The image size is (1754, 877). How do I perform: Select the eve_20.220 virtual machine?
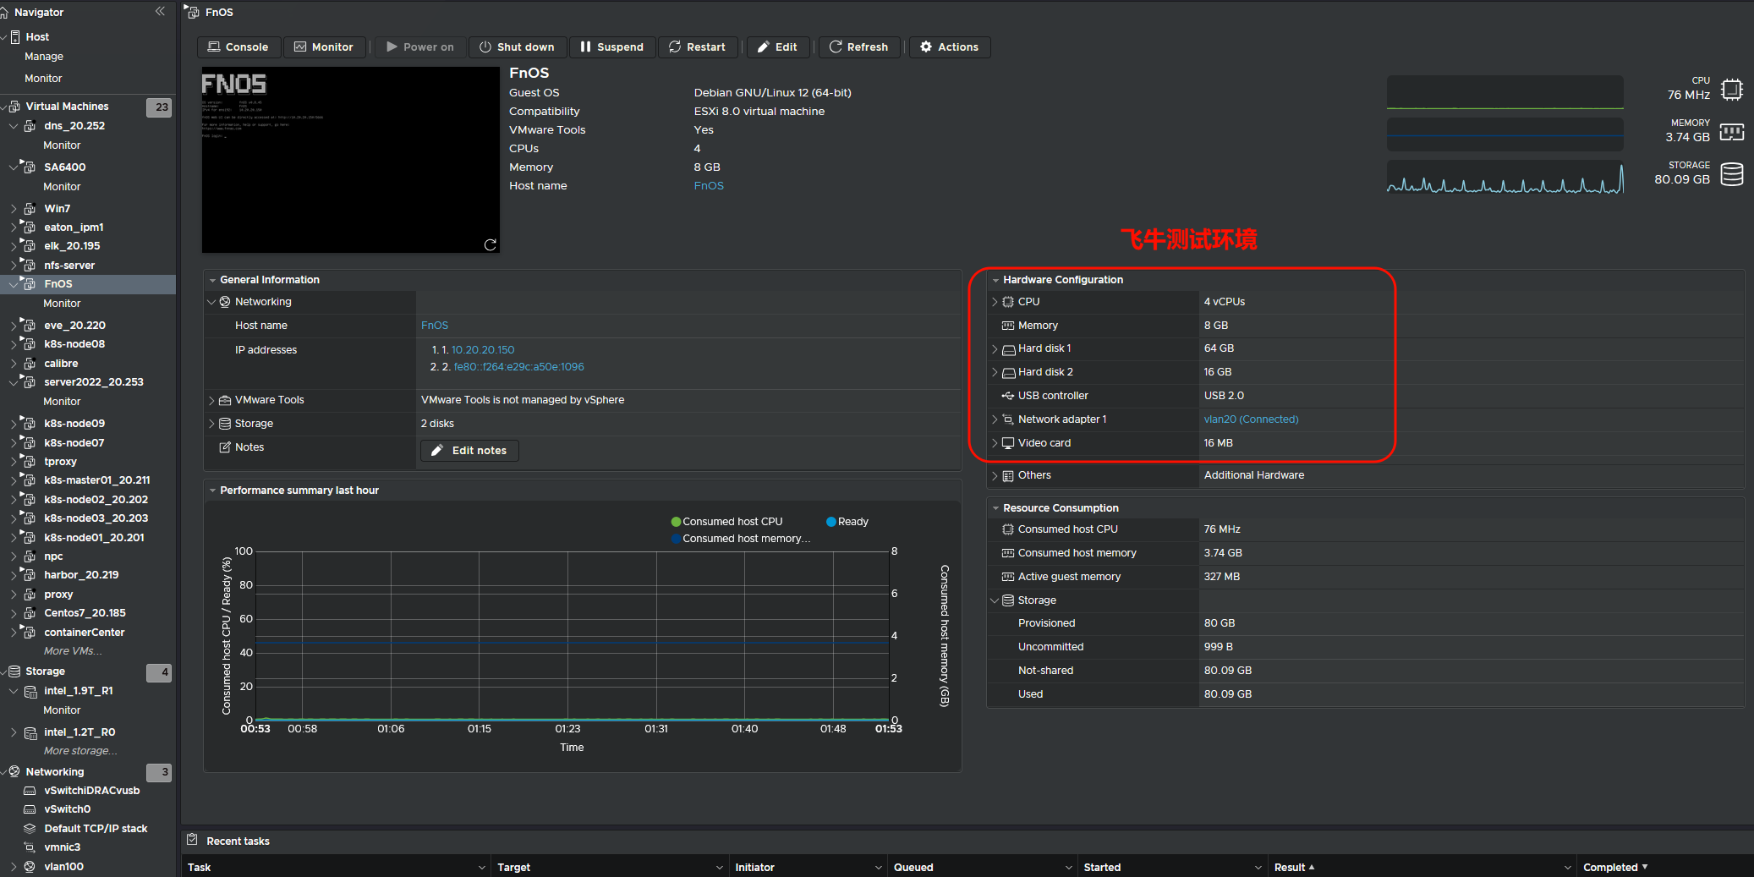74,326
